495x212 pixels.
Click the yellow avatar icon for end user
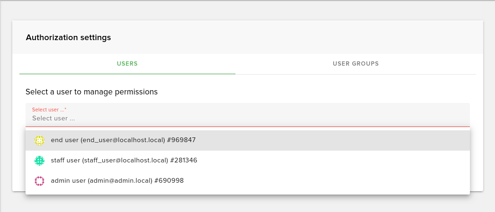pyautogui.click(x=39, y=140)
